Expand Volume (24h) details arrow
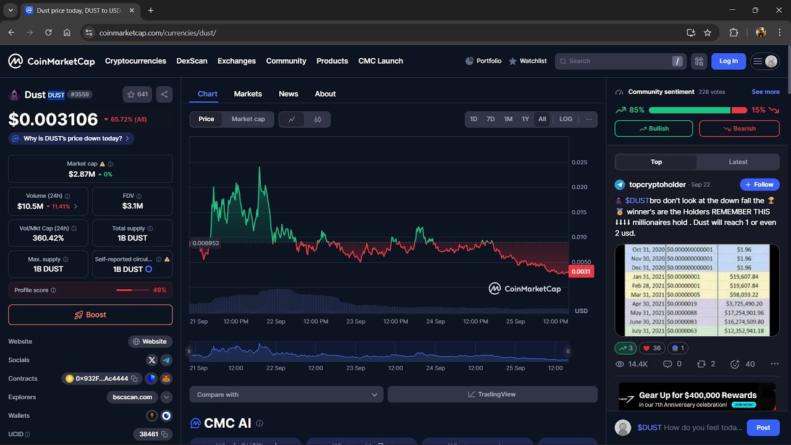This screenshot has height=445, width=791. (x=76, y=206)
